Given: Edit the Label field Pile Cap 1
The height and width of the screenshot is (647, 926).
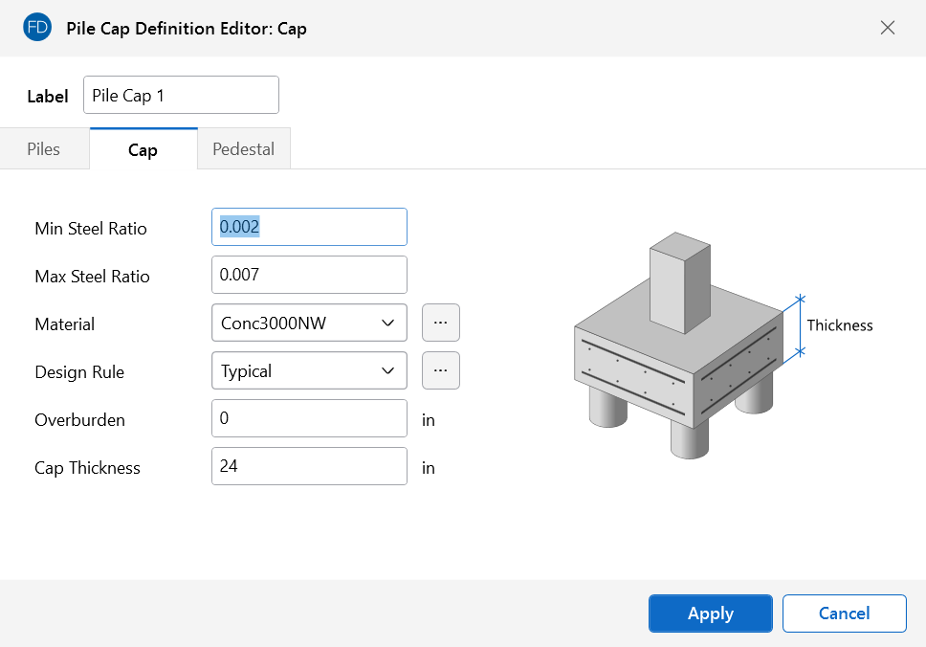Looking at the screenshot, I should (181, 96).
